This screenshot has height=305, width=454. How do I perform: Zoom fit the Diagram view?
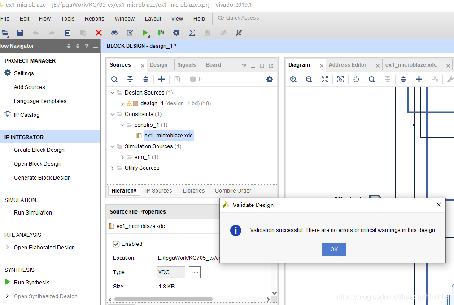pyautogui.click(x=325, y=79)
